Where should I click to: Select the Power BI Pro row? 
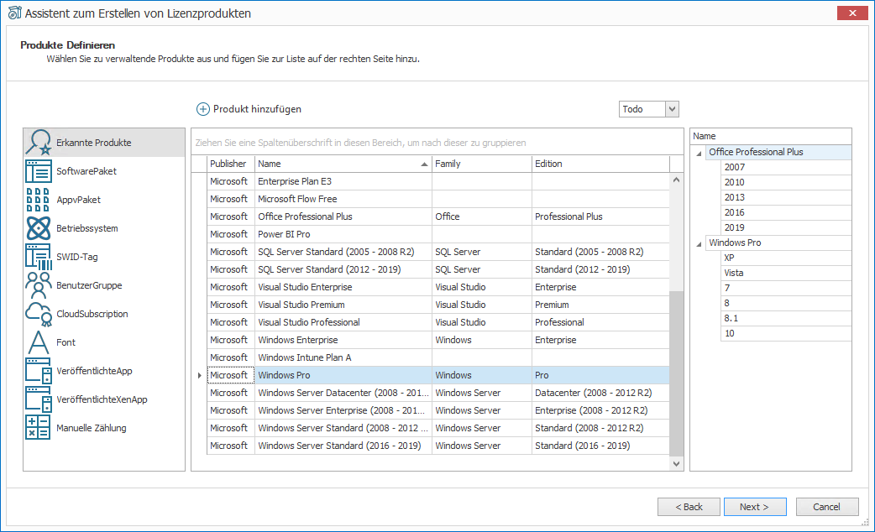coord(438,234)
